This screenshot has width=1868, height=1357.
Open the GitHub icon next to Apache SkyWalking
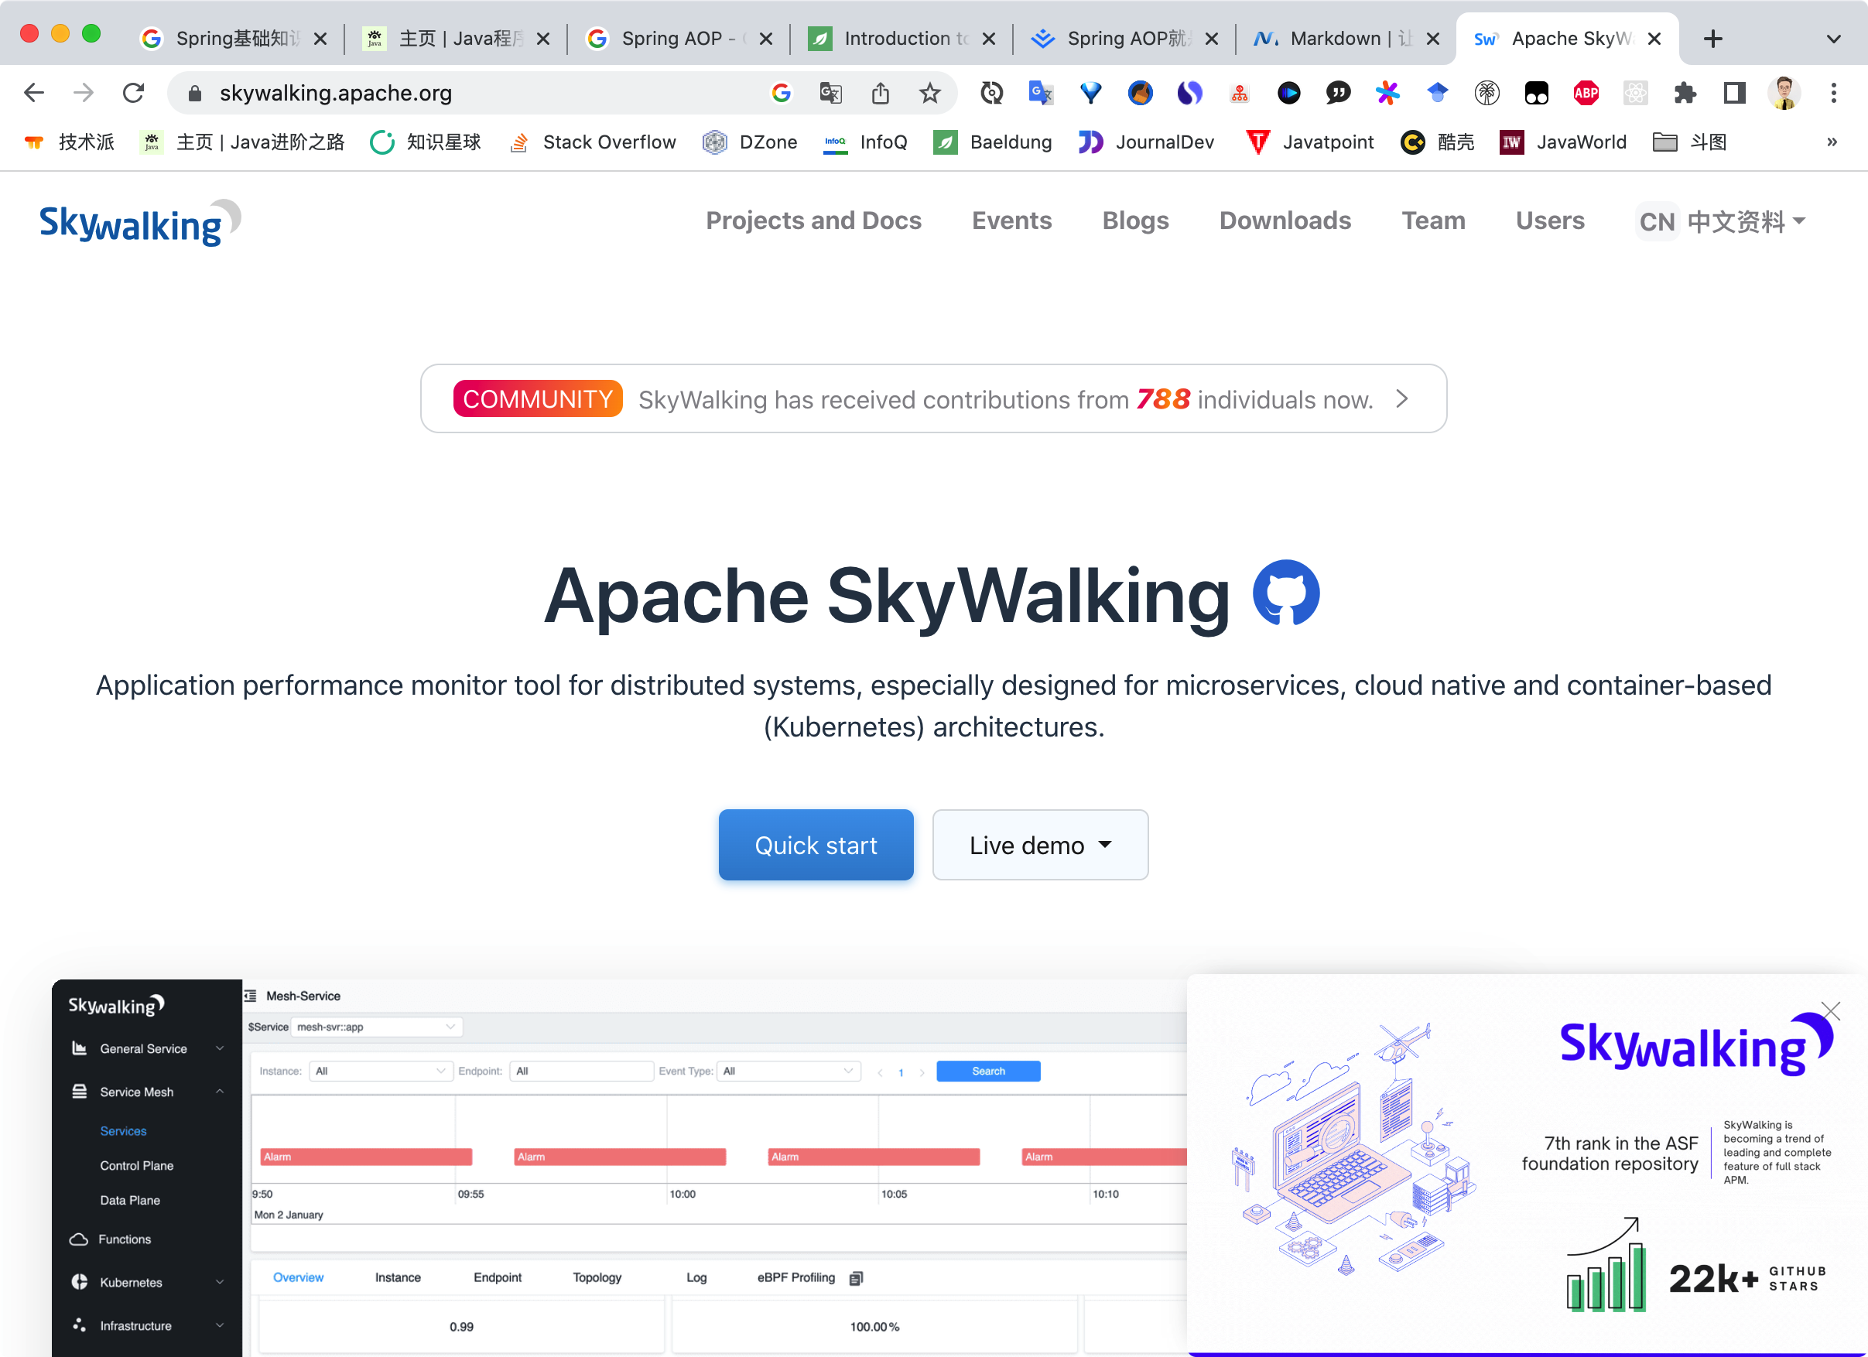tap(1285, 593)
